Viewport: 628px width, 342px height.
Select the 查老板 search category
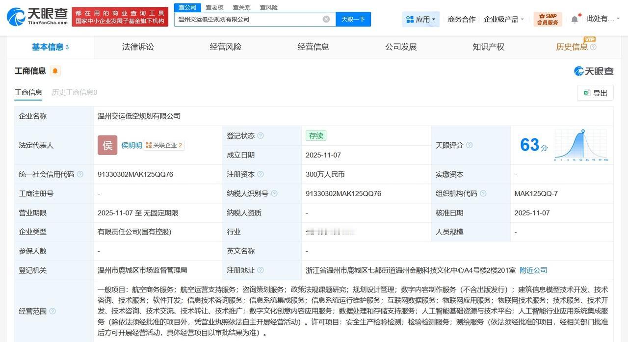214,7
